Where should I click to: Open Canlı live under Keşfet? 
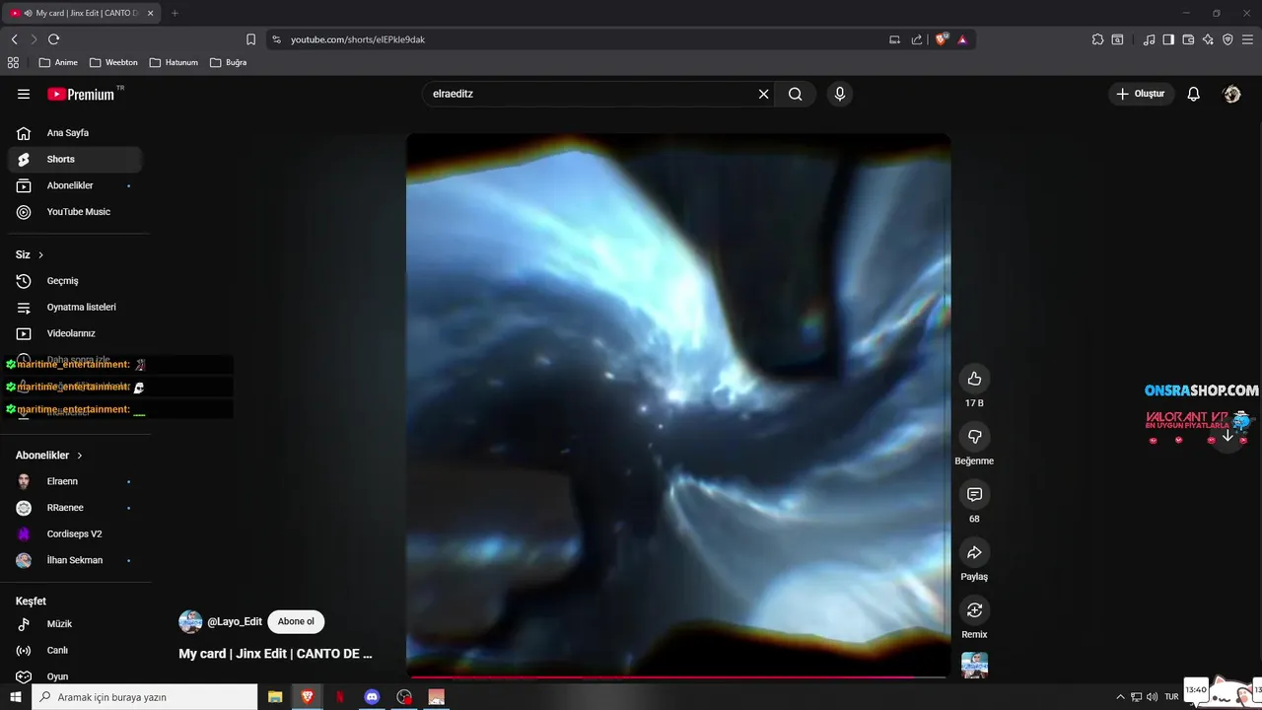click(x=75, y=651)
